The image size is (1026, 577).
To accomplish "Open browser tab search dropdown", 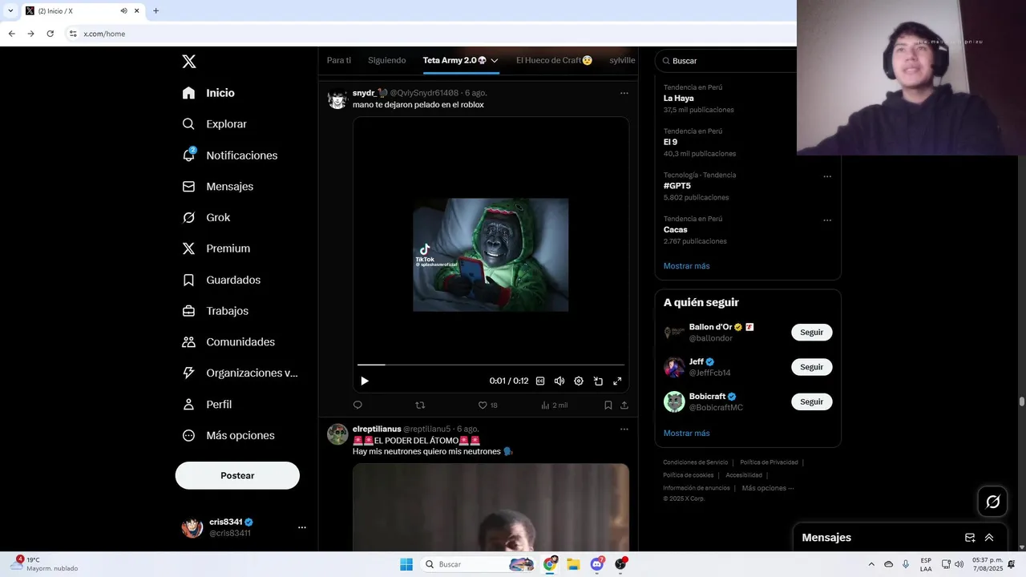I will 10,11.
